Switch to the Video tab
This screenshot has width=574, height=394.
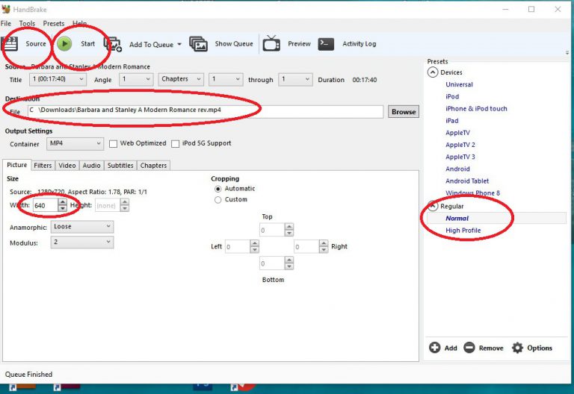(67, 166)
